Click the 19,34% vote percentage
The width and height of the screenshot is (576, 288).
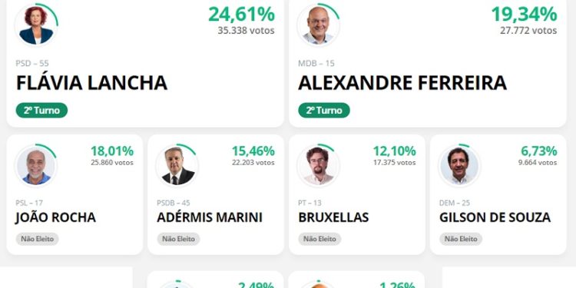pyautogui.click(x=525, y=15)
